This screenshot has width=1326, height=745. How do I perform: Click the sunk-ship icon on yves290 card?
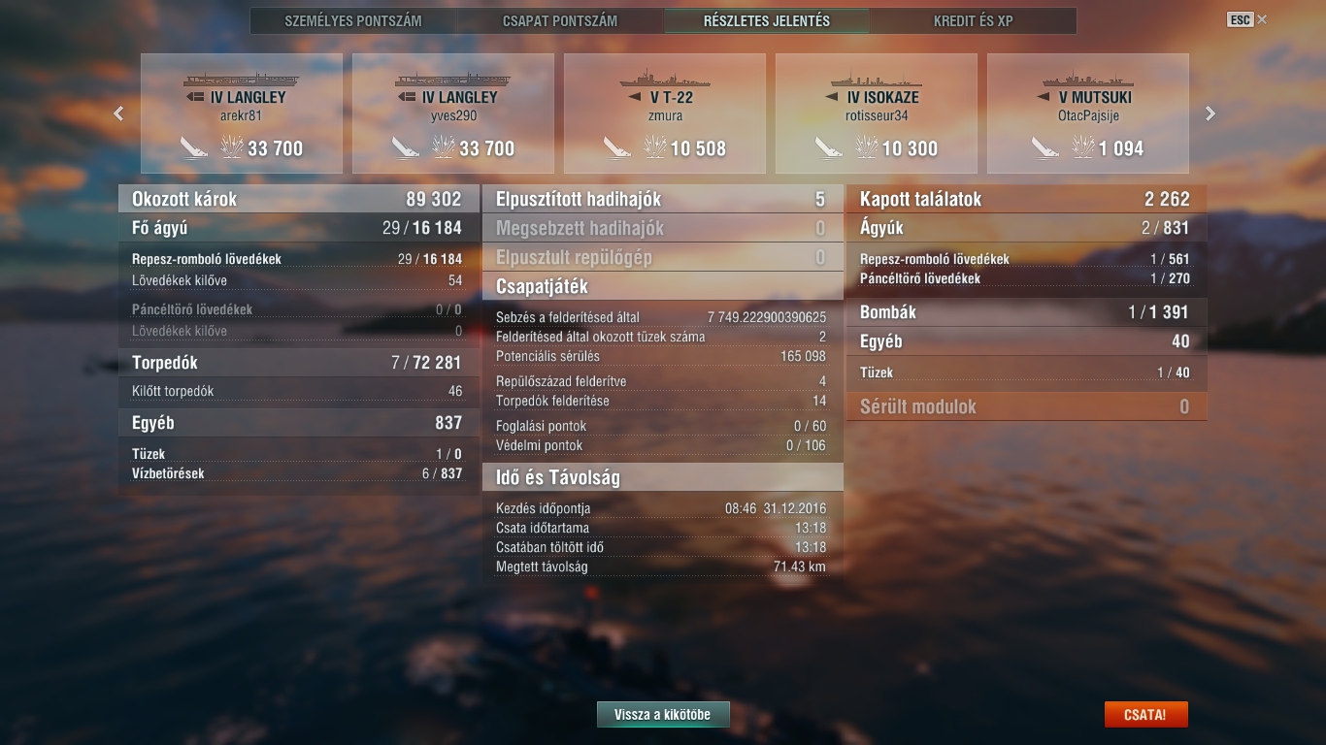pyautogui.click(x=406, y=147)
